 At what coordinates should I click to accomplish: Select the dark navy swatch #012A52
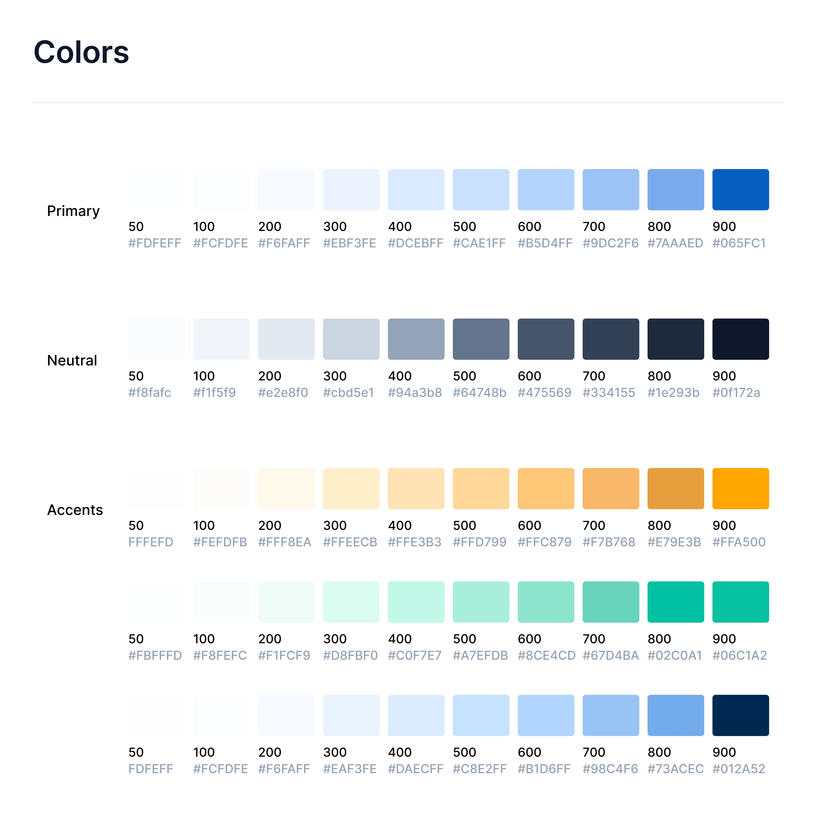(x=740, y=715)
